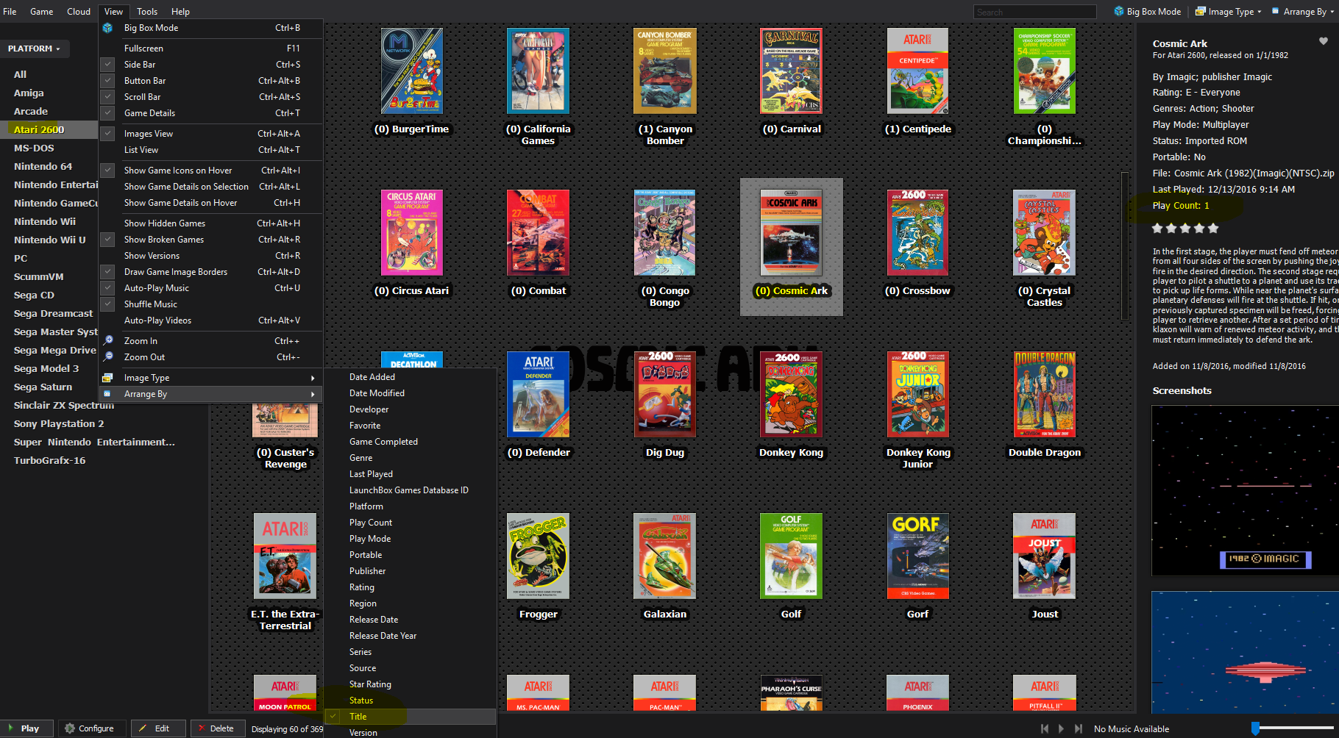1339x738 pixels.
Task: Click the favorite heart icon for Cosmic Ark
Action: point(1323,41)
